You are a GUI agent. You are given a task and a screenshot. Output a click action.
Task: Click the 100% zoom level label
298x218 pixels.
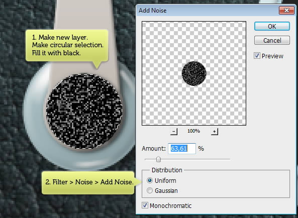(193, 131)
